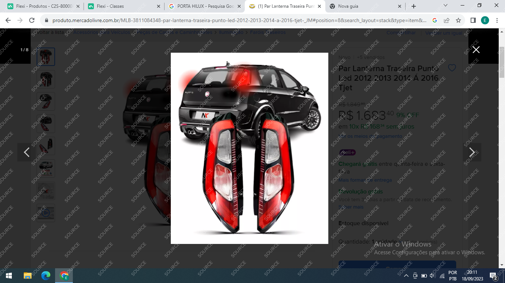The width and height of the screenshot is (505, 283).
Task: Open the Windows notification center
Action: pyautogui.click(x=493, y=276)
